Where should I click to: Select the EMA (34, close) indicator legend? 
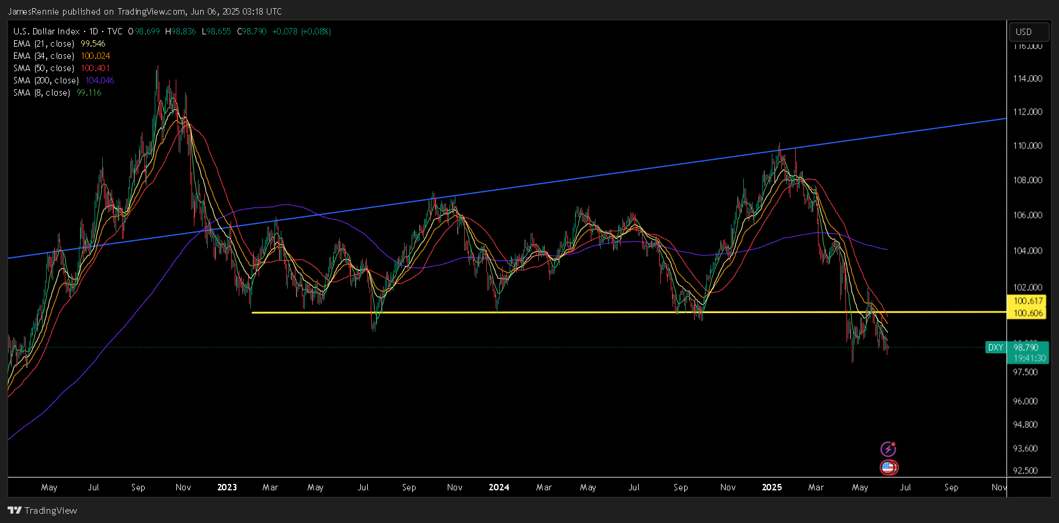tap(62, 56)
